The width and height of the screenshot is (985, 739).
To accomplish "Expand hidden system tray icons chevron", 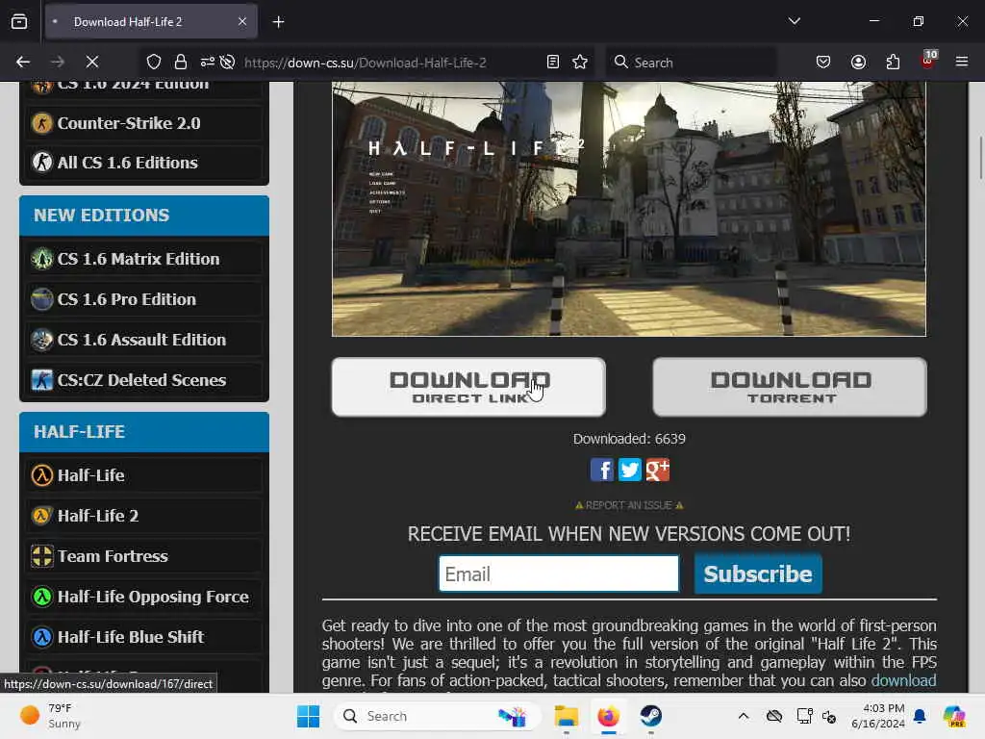I will (x=744, y=716).
